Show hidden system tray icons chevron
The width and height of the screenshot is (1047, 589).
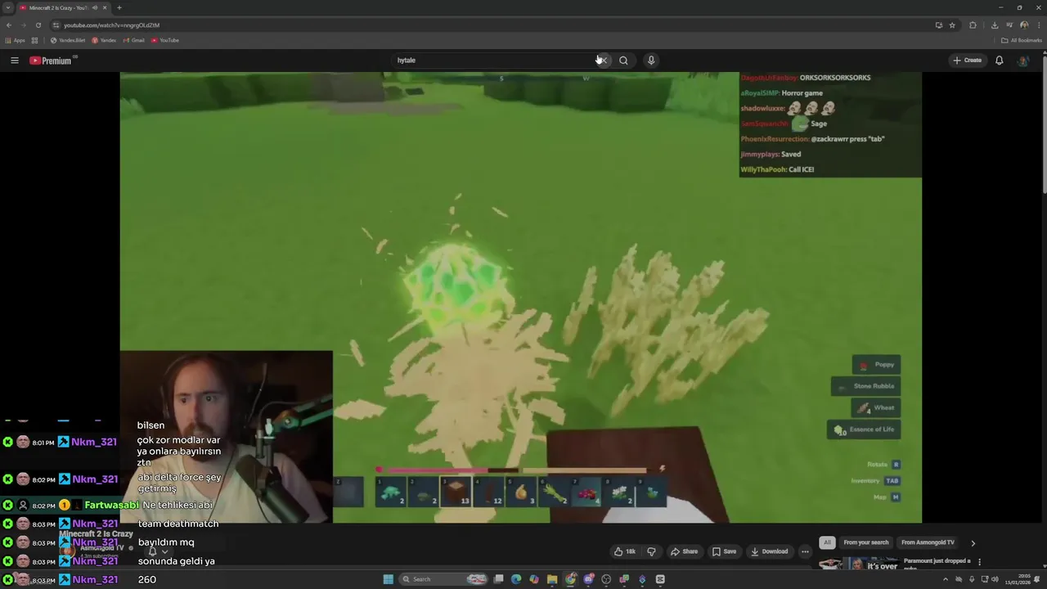pos(946,579)
